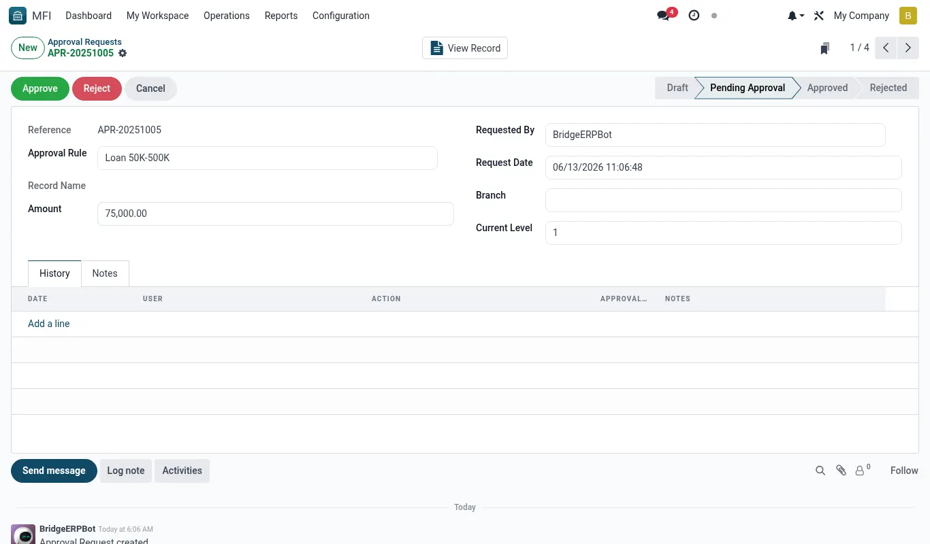Open the Configuration menu
This screenshot has height=544, width=930.
[x=341, y=16]
